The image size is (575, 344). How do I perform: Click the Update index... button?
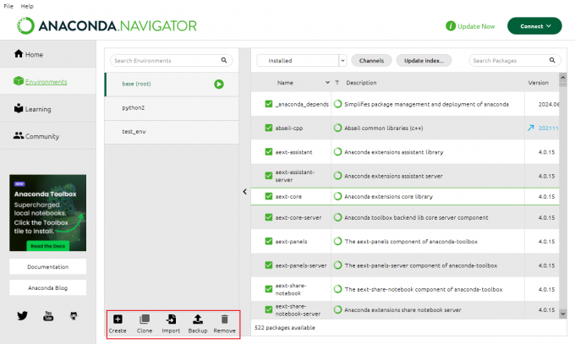[424, 61]
